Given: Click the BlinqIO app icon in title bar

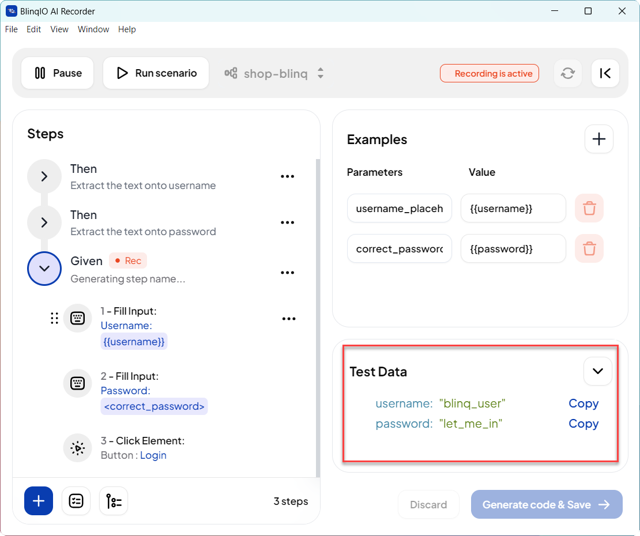Looking at the screenshot, I should coord(12,11).
